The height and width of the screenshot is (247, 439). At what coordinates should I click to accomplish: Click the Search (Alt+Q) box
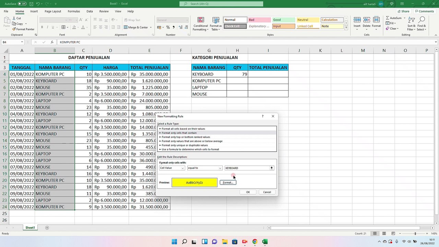(x=221, y=4)
